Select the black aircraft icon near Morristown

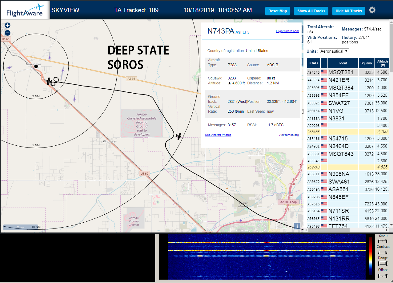pyautogui.click(x=50, y=81)
